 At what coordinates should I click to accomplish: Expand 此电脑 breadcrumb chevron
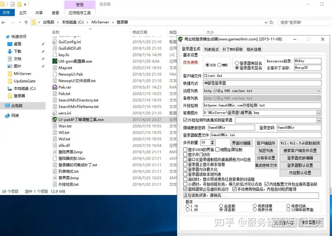[x=58, y=22]
